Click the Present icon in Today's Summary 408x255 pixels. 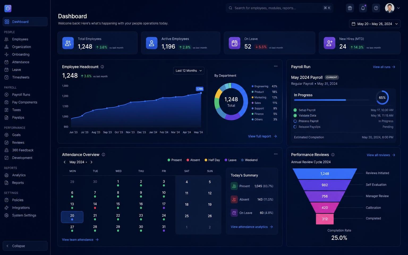click(234, 186)
